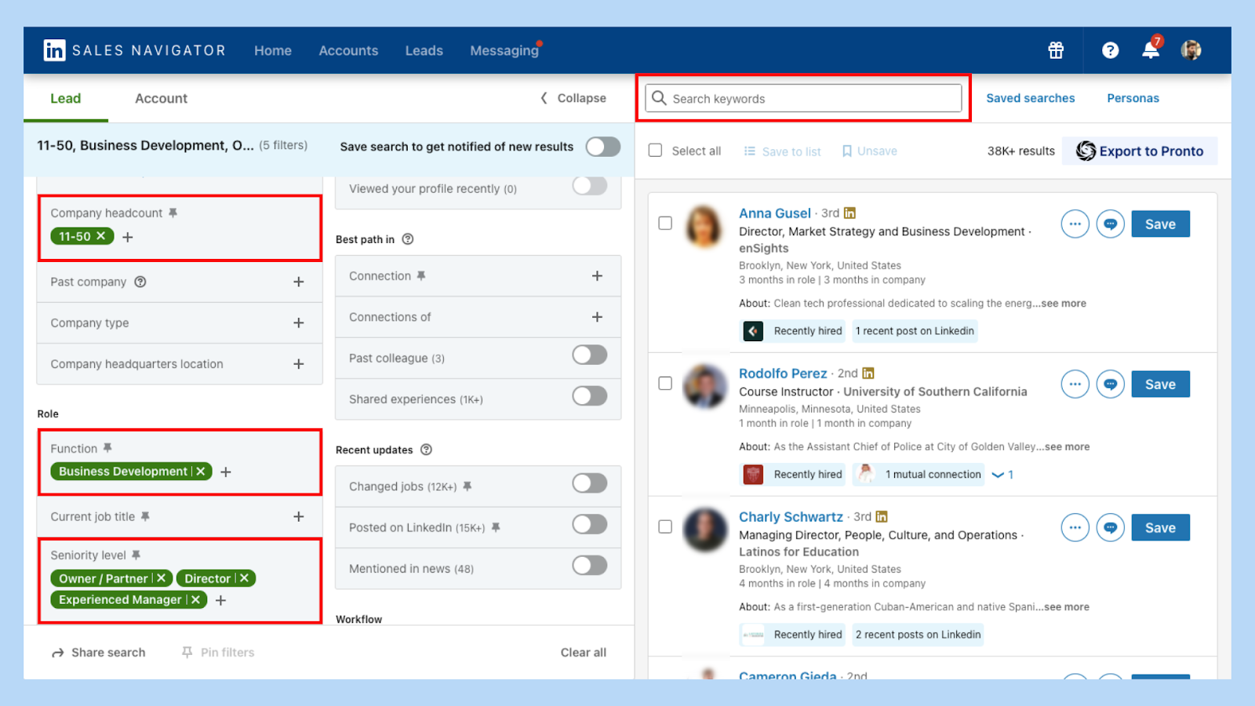
Task: Click the search magnifier icon
Action: (x=659, y=98)
